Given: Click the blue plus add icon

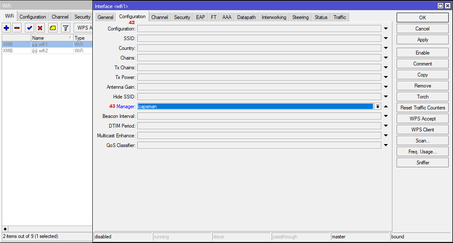Looking at the screenshot, I should click(6, 28).
